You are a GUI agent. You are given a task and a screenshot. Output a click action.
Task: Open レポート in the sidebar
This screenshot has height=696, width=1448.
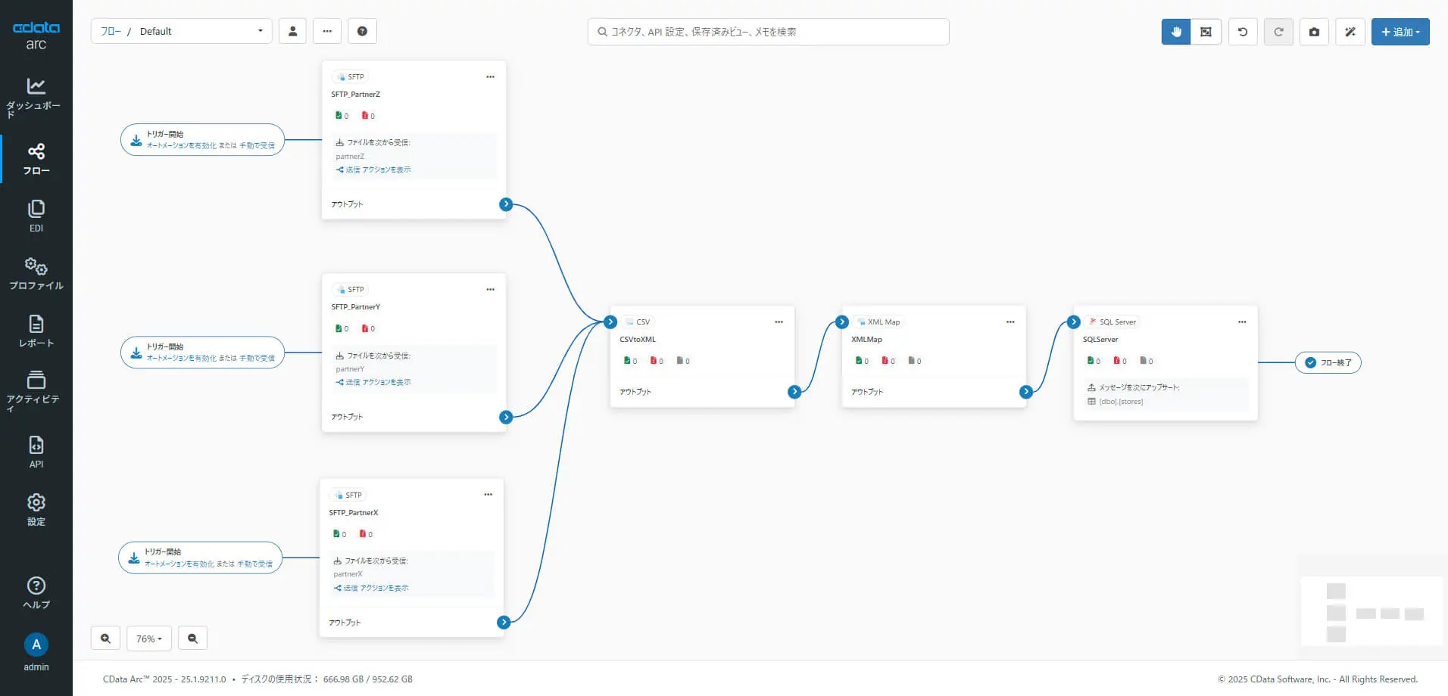[x=36, y=331]
